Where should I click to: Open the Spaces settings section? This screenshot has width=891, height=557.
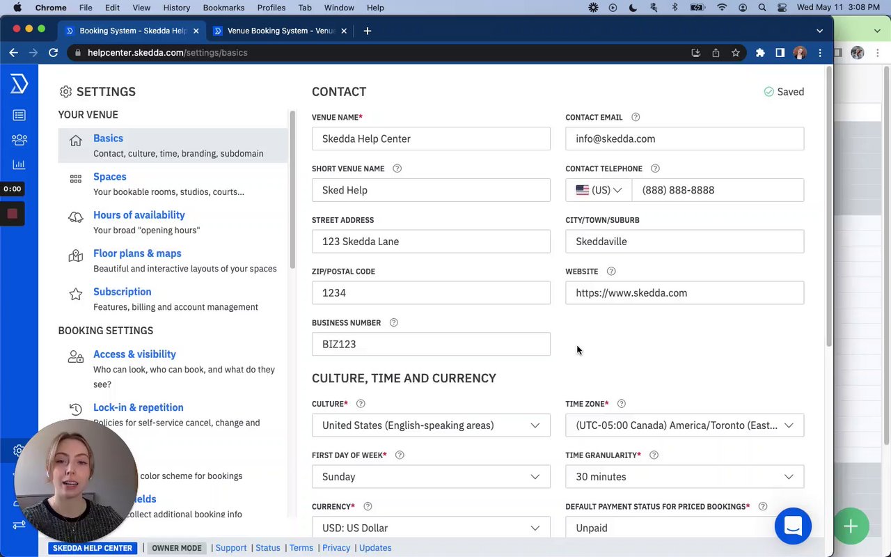[x=173, y=184]
